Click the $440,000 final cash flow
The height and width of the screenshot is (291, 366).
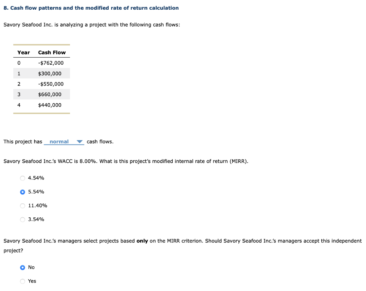pos(50,105)
